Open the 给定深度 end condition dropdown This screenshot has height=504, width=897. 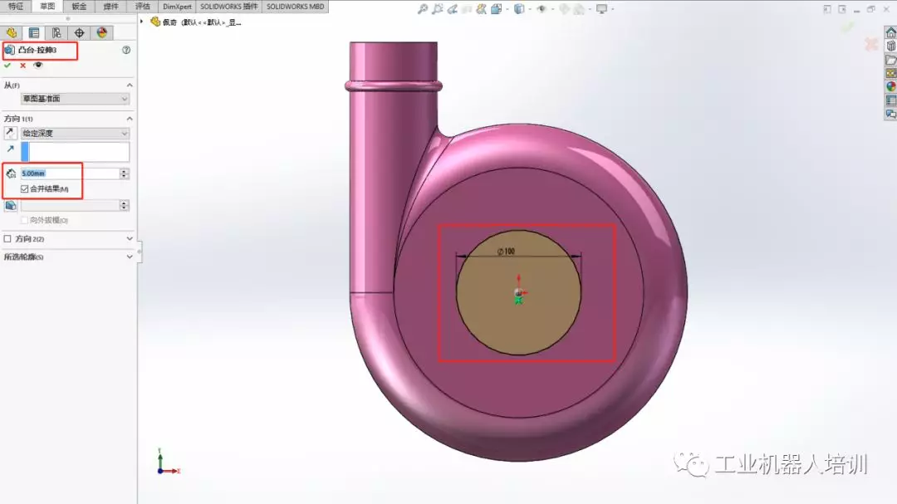pos(75,134)
